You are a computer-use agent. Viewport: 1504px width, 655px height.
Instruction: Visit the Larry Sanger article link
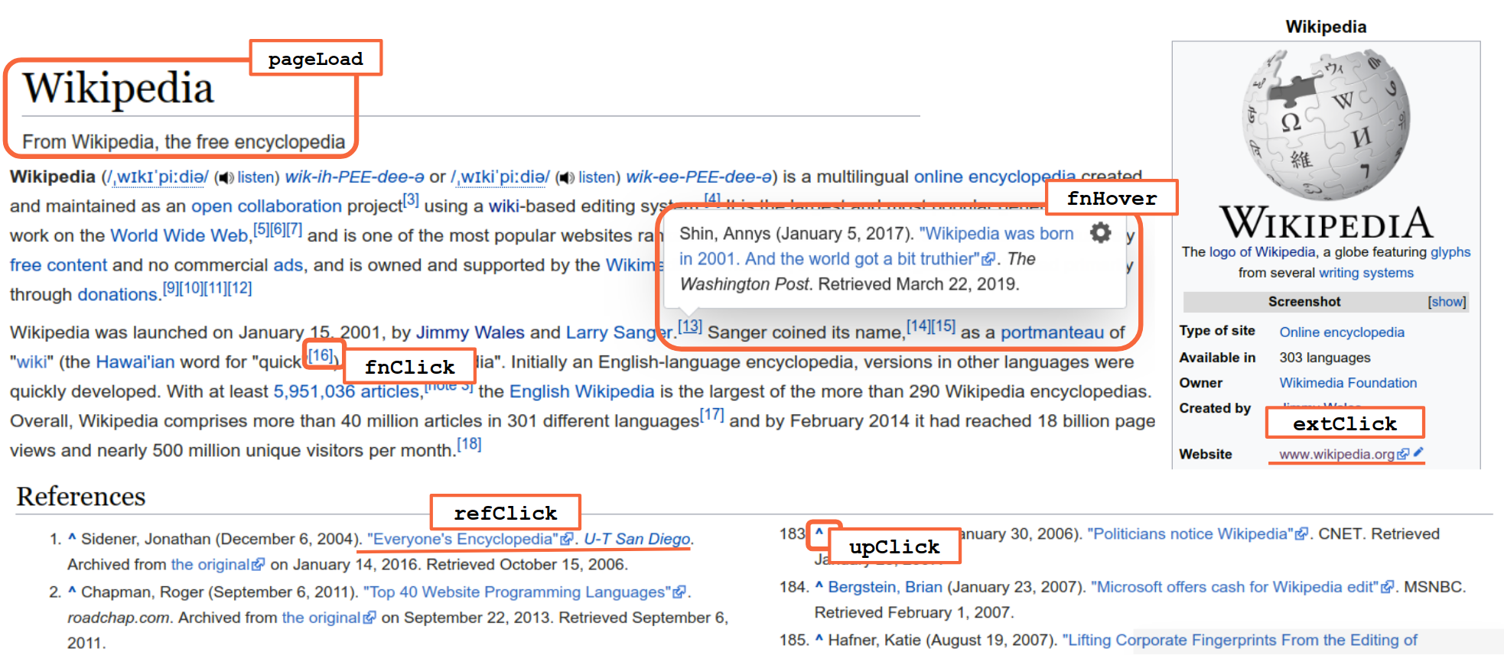click(620, 332)
